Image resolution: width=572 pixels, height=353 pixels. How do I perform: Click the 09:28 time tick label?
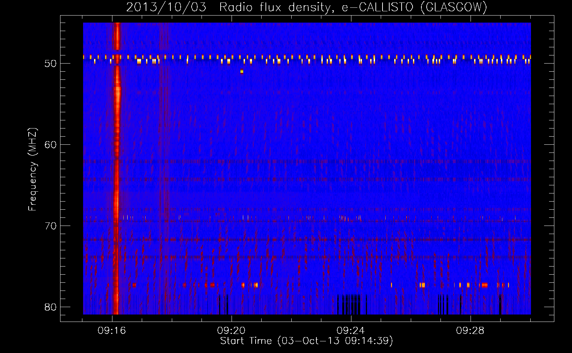471,331
